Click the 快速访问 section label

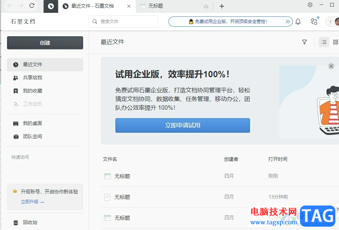(x=20, y=157)
